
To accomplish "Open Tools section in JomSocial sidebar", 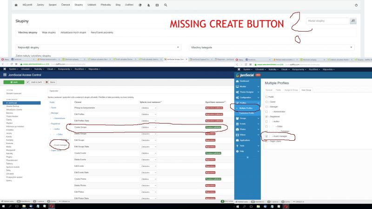I will pyautogui.click(x=247, y=146).
